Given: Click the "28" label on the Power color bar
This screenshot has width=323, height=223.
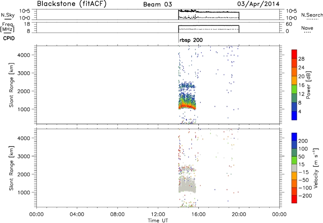Looking at the screenshot, I should click(301, 59).
